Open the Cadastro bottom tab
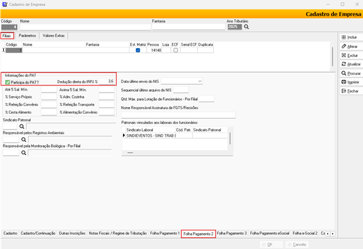This screenshot has height=249, width=363. tap(10, 233)
